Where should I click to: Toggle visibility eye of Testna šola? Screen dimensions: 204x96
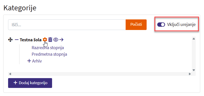click(x=56, y=40)
